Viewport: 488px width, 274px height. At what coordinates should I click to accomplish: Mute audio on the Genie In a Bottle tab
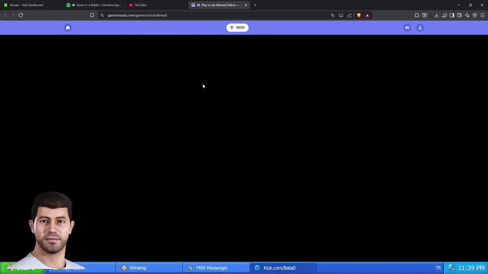click(73, 5)
